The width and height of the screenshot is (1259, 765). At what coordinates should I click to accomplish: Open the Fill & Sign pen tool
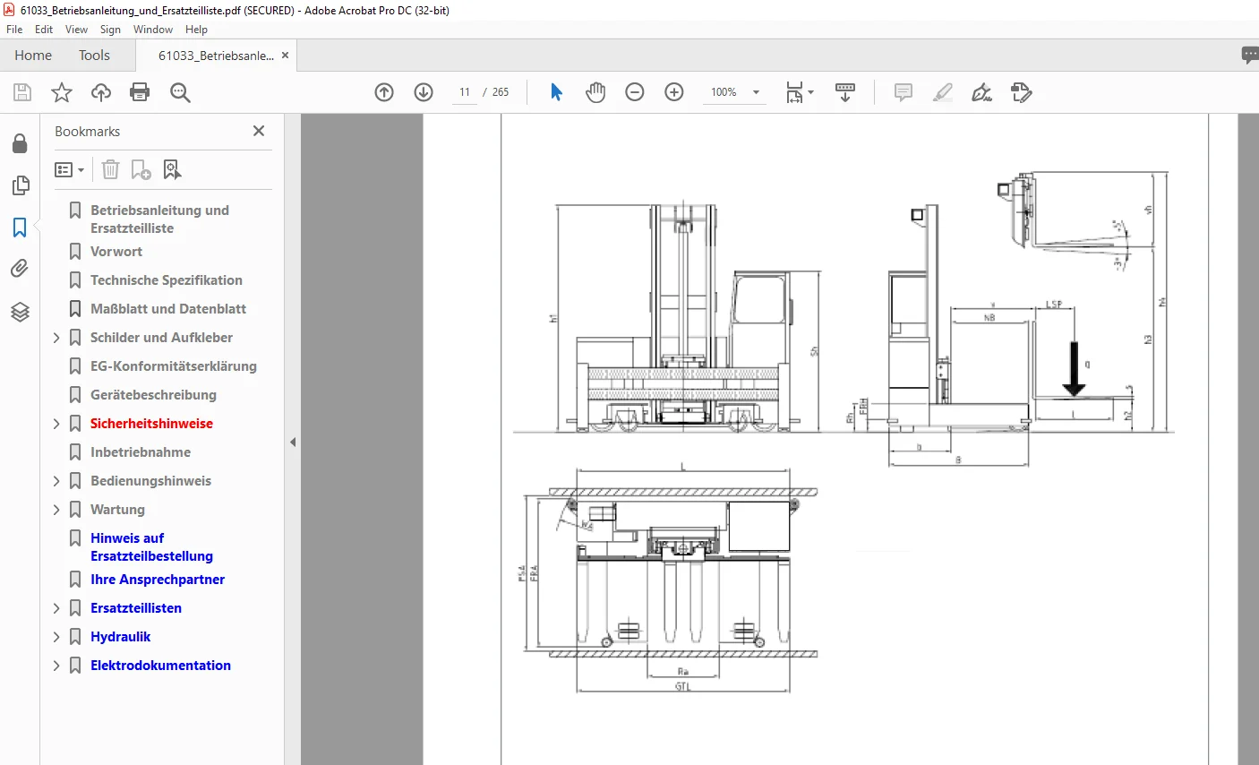coord(982,92)
